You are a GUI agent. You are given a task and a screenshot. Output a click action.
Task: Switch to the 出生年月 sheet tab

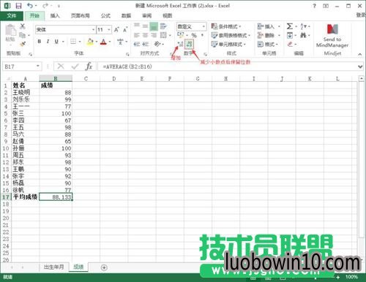(54, 267)
